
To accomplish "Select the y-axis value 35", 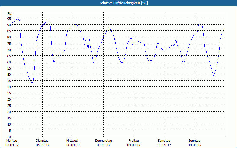I will (9, 93).
